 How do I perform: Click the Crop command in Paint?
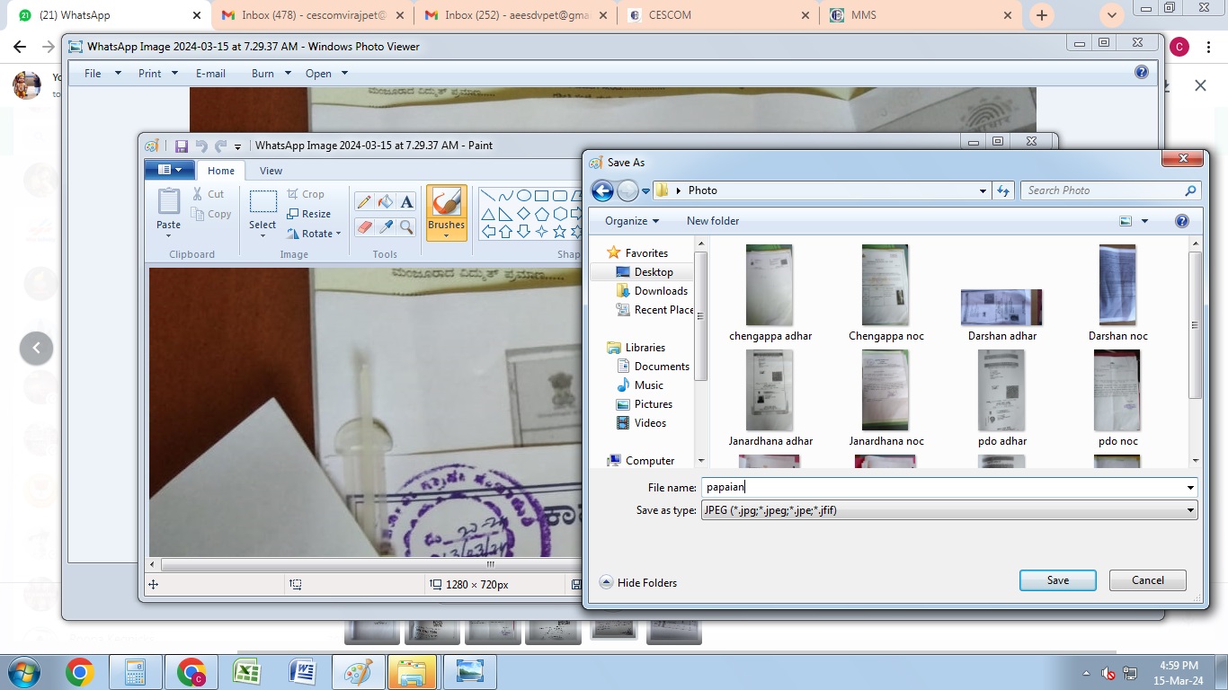(306, 194)
